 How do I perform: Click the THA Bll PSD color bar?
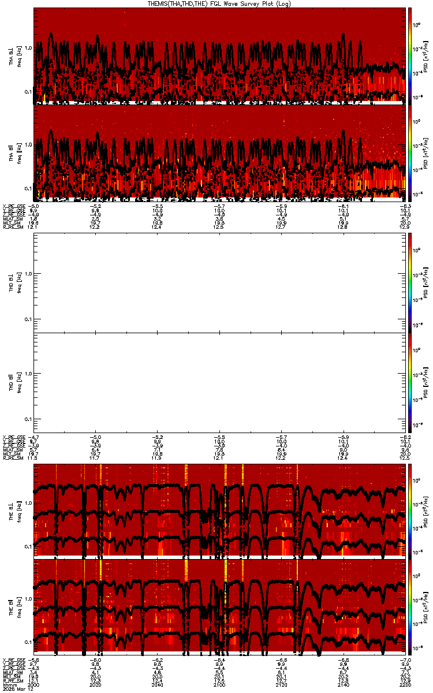[x=411, y=152]
